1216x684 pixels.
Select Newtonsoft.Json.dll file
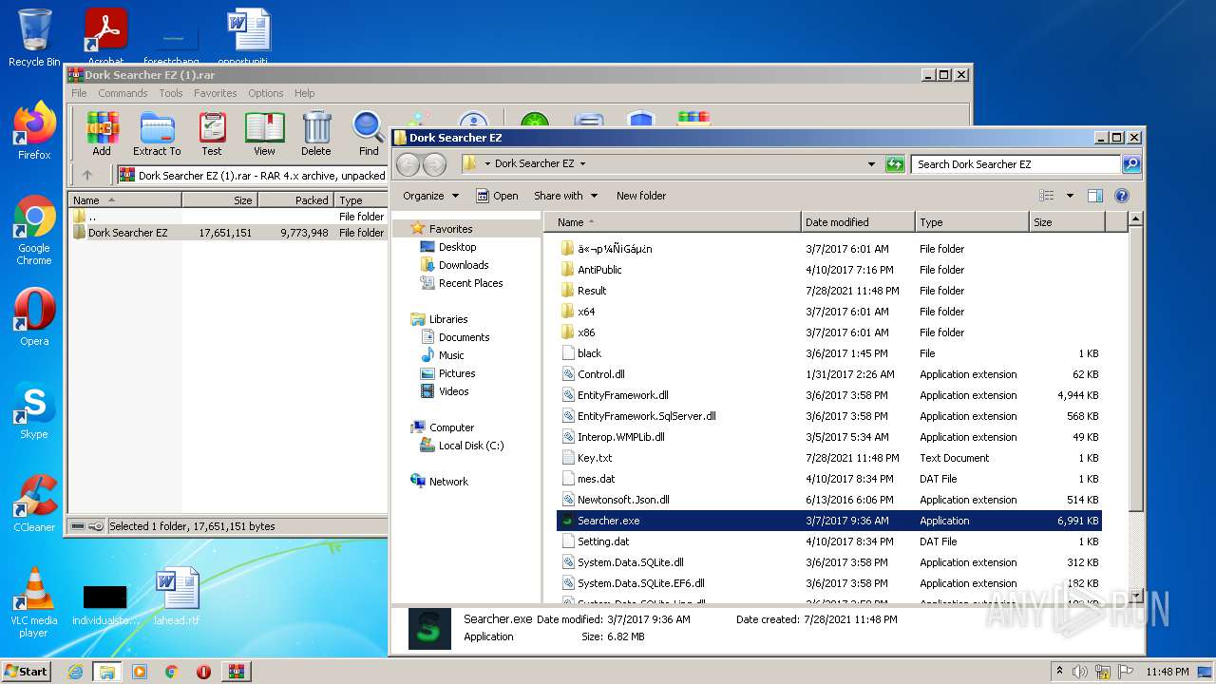(x=623, y=500)
